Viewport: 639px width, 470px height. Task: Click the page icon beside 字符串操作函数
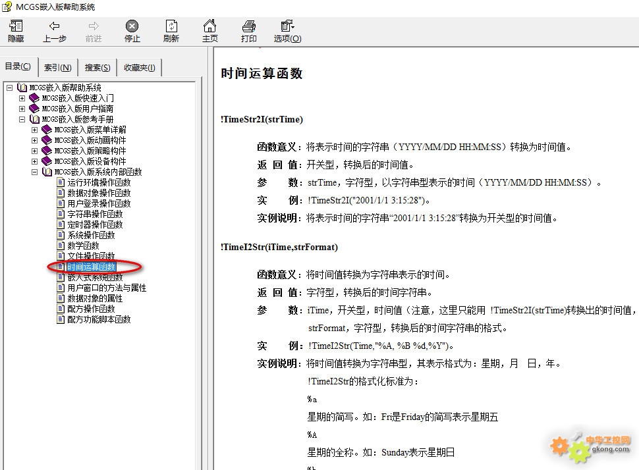(x=61, y=214)
